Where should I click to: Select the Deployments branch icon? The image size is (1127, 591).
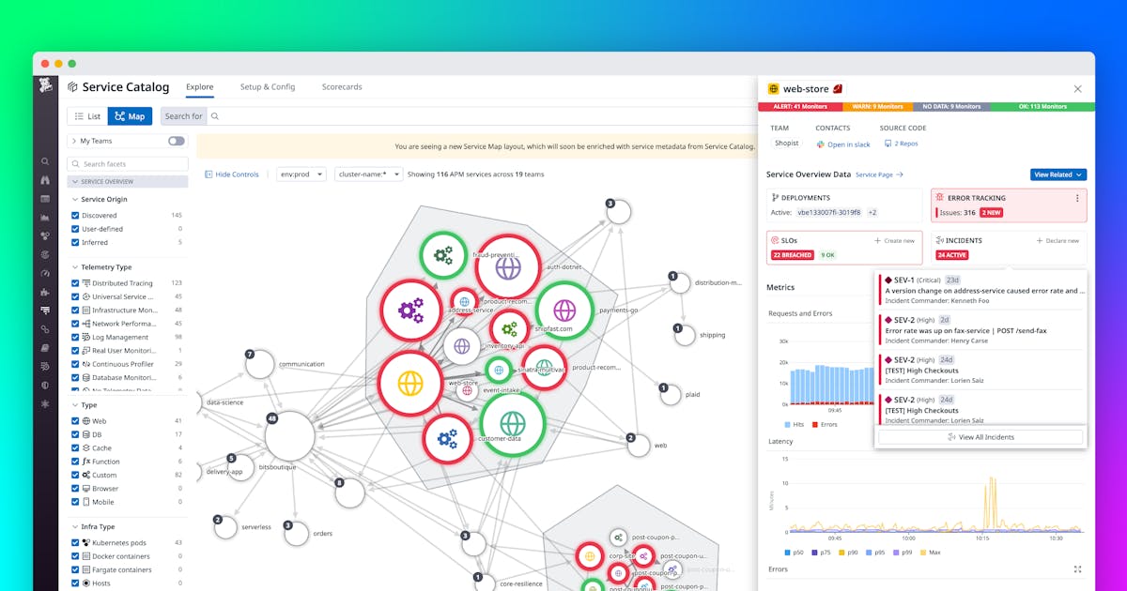pos(776,196)
